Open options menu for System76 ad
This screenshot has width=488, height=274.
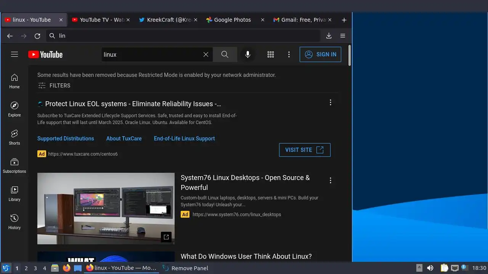click(331, 180)
